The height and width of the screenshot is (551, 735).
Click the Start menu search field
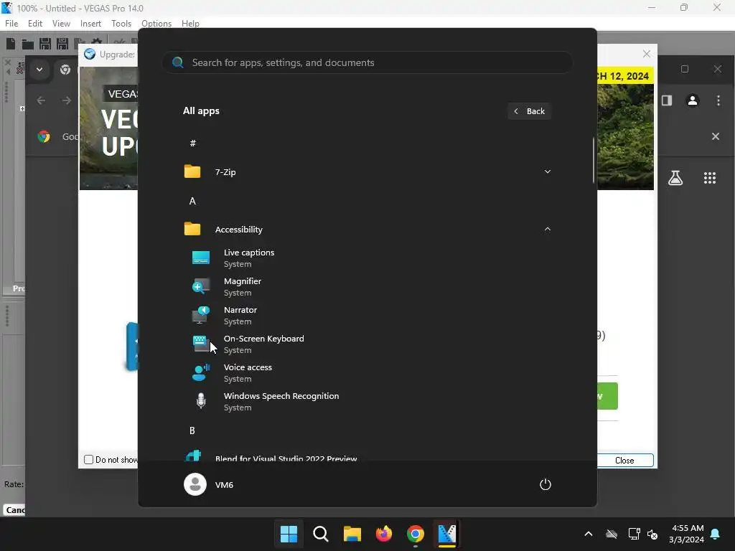pyautogui.click(x=367, y=63)
